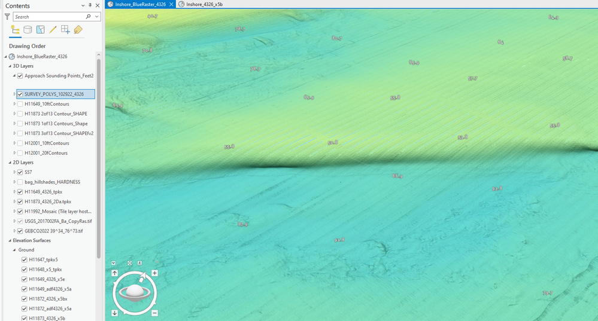This screenshot has height=321, width=598.
Task: Collapse the Inshore_BlueRaster_4326 scene node
Action: coord(6,56)
